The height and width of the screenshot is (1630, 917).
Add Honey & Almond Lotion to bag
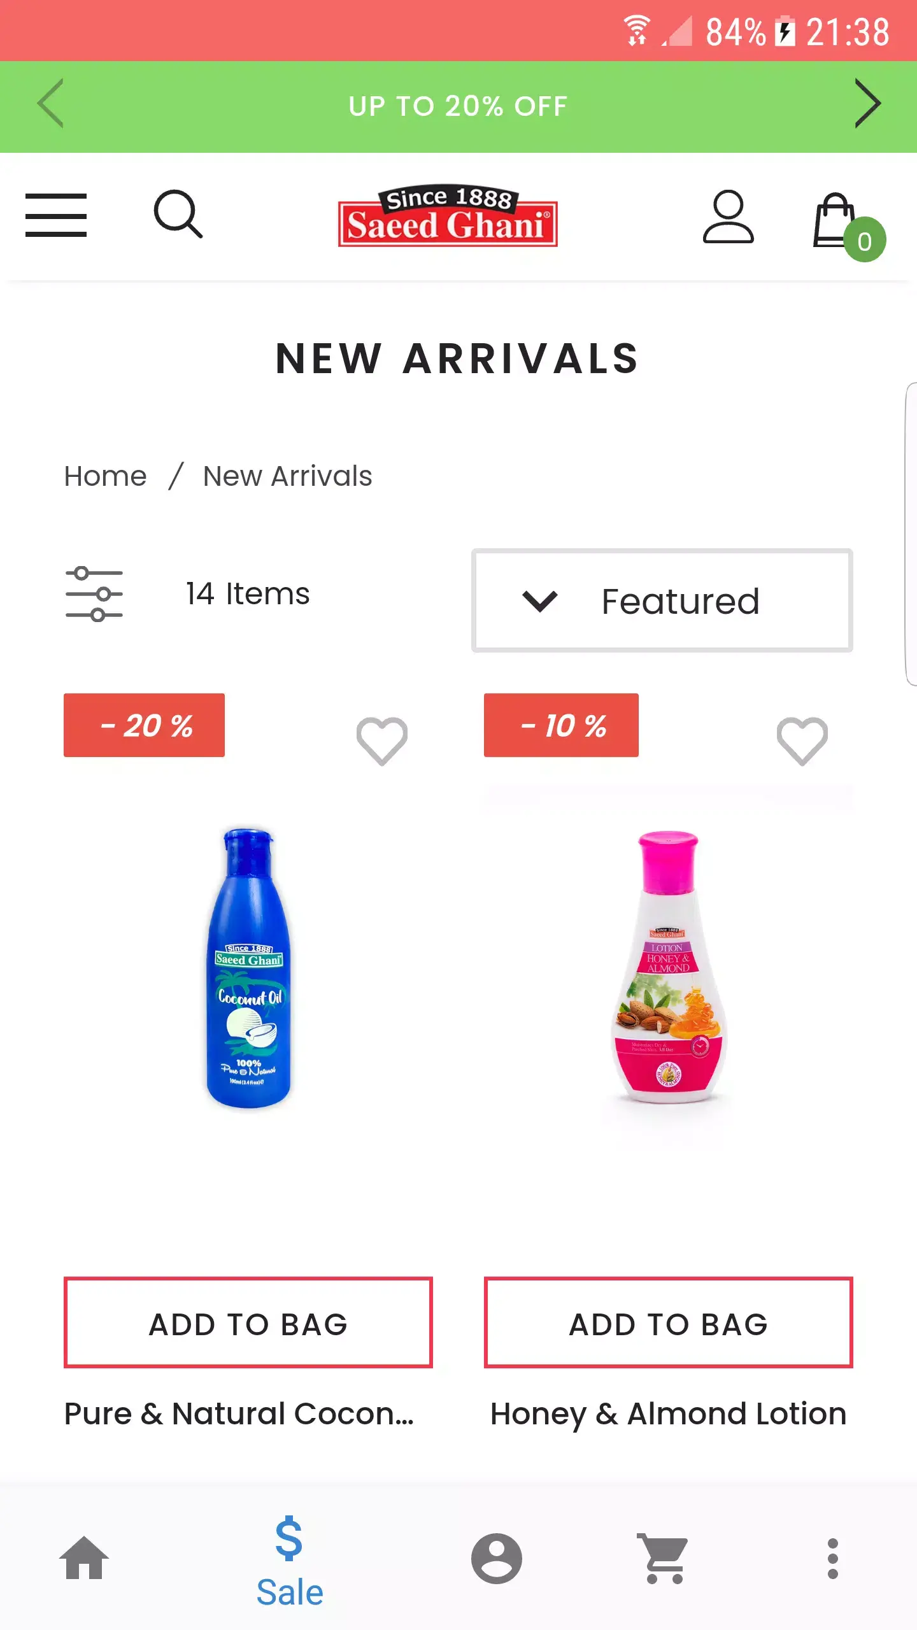[x=668, y=1322]
